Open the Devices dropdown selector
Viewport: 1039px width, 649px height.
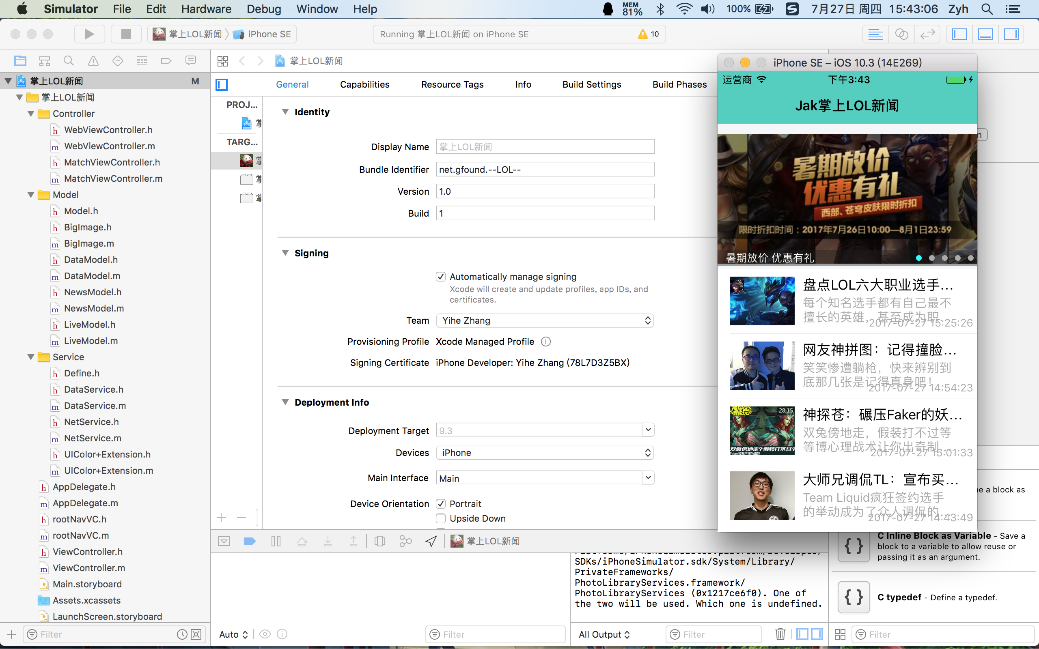544,451
